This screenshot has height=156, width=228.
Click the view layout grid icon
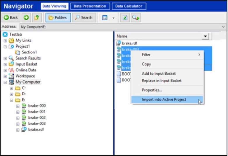pyautogui.click(x=105, y=18)
